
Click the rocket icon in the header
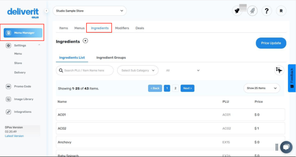pos(253,11)
